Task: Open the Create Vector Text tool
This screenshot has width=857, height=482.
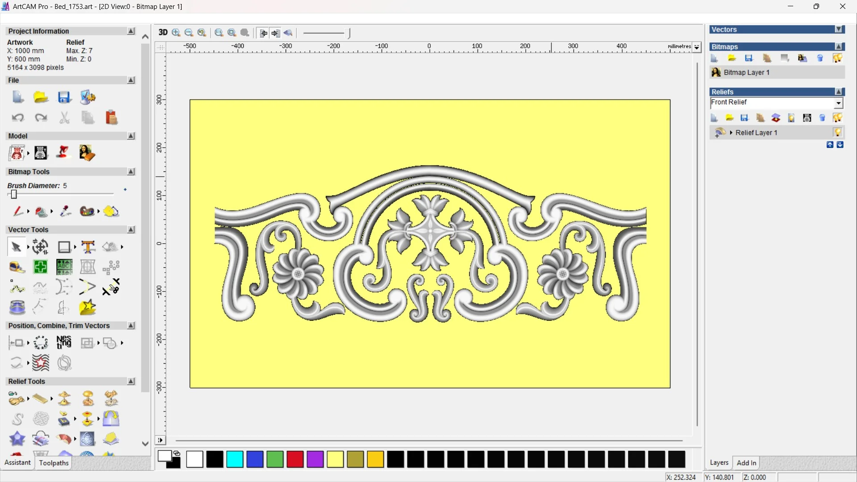Action: click(x=88, y=247)
